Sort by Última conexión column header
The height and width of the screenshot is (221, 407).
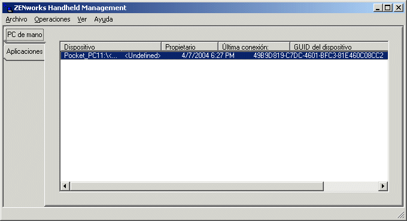tap(254, 47)
